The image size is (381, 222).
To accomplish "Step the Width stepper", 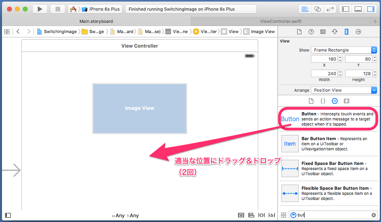I will (340, 74).
